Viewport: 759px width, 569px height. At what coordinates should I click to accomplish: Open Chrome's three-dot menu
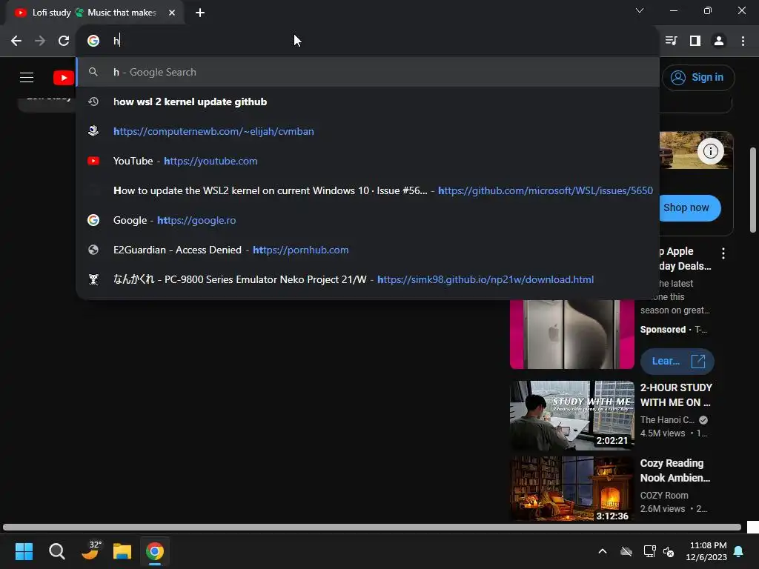pos(743,41)
